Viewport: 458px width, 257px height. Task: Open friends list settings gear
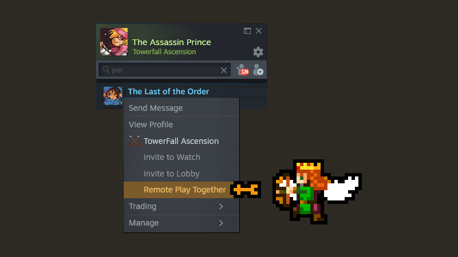click(258, 52)
